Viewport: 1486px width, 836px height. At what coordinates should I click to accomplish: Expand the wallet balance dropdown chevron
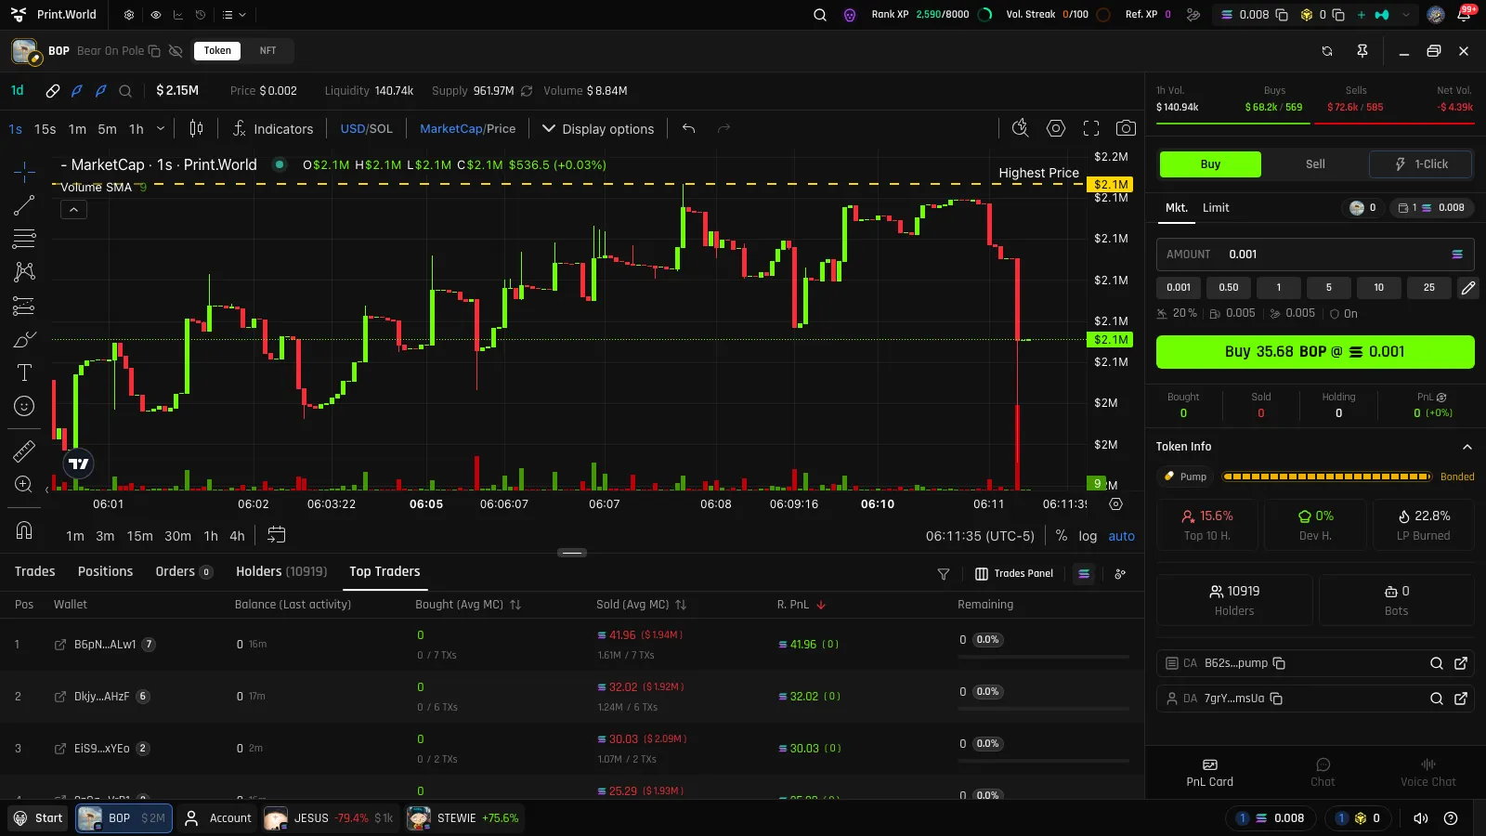point(1405,15)
